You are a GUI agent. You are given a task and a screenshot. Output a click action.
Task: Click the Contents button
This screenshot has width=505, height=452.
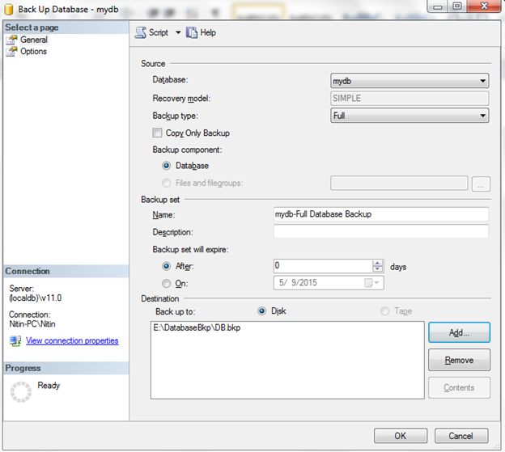click(459, 387)
